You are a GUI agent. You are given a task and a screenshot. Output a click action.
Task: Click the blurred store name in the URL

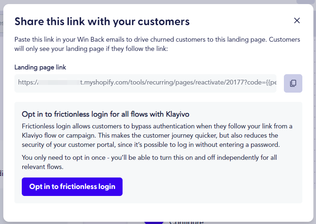pyautogui.click(x=59, y=82)
